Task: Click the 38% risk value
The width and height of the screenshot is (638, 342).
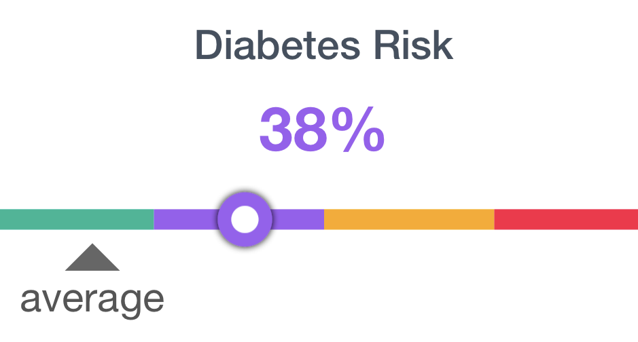Action: click(322, 130)
